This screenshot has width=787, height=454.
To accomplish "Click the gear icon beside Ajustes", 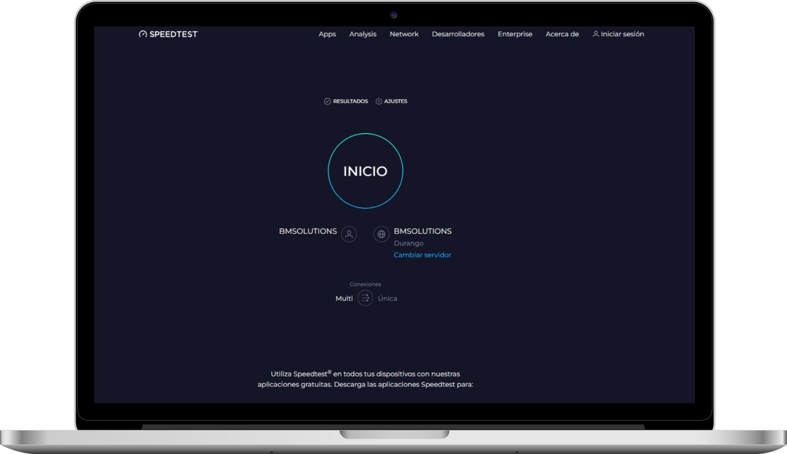I will tap(378, 101).
